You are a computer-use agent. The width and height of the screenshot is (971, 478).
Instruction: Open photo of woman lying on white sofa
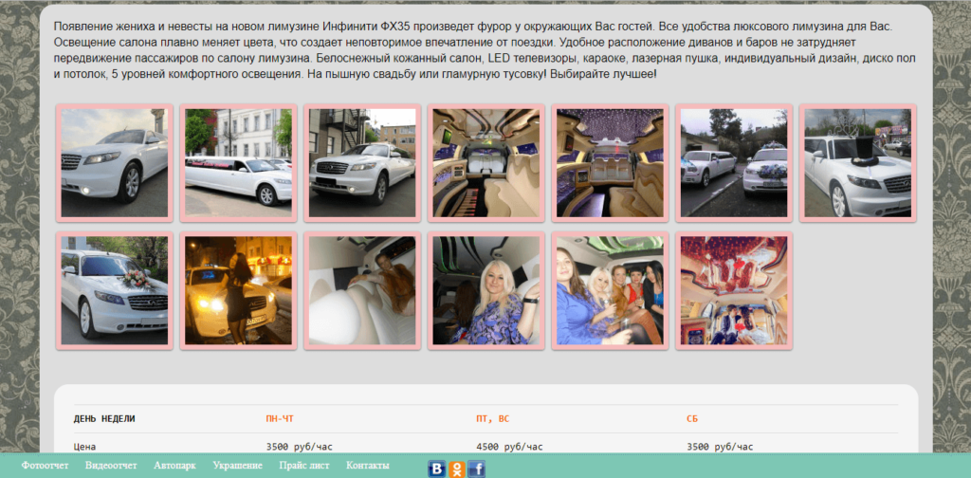(362, 290)
